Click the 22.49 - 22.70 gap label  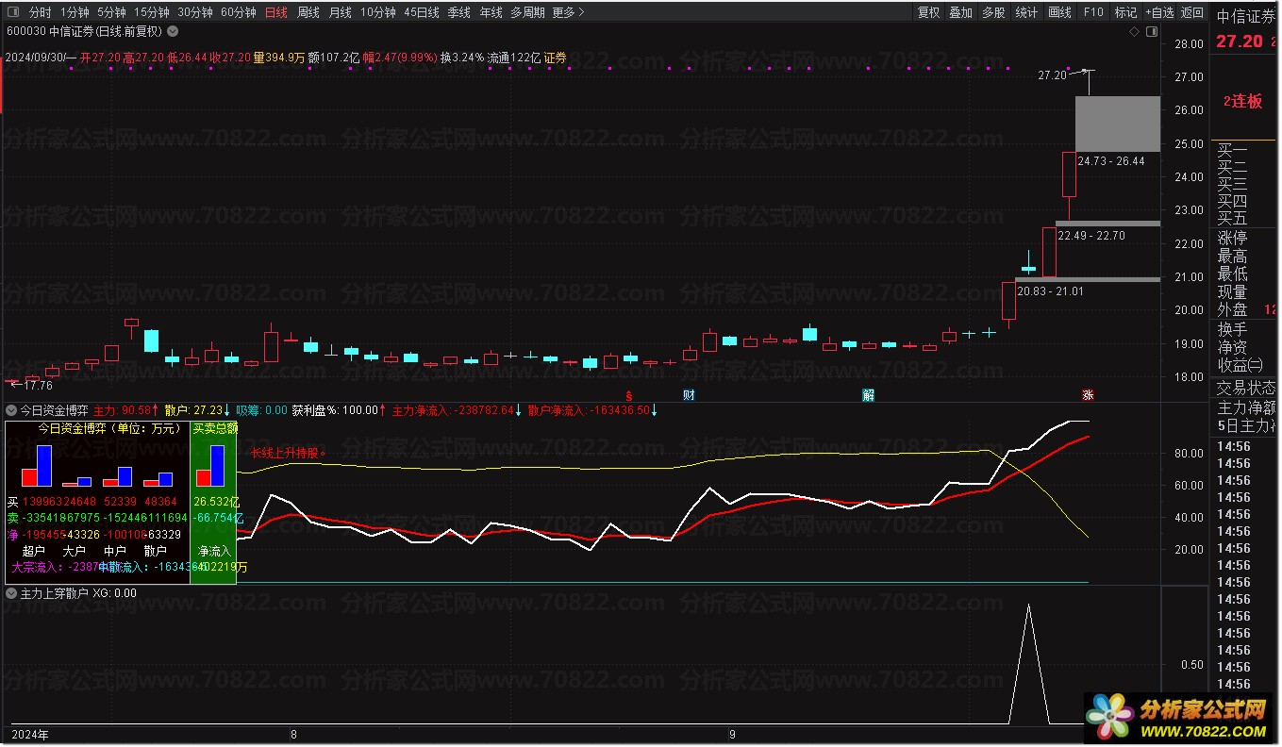coord(1091,235)
